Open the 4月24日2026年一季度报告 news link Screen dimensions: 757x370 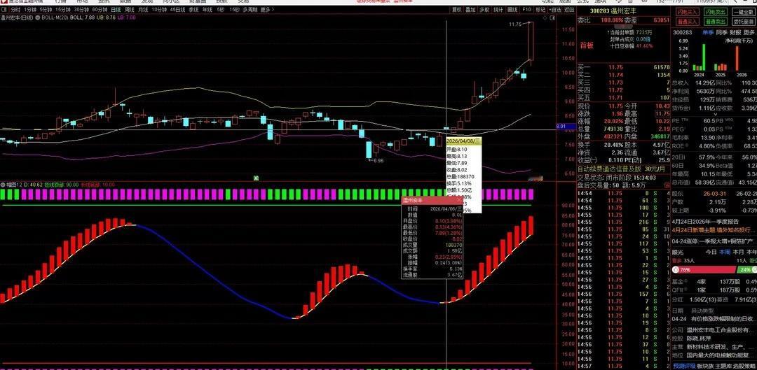coord(704,222)
